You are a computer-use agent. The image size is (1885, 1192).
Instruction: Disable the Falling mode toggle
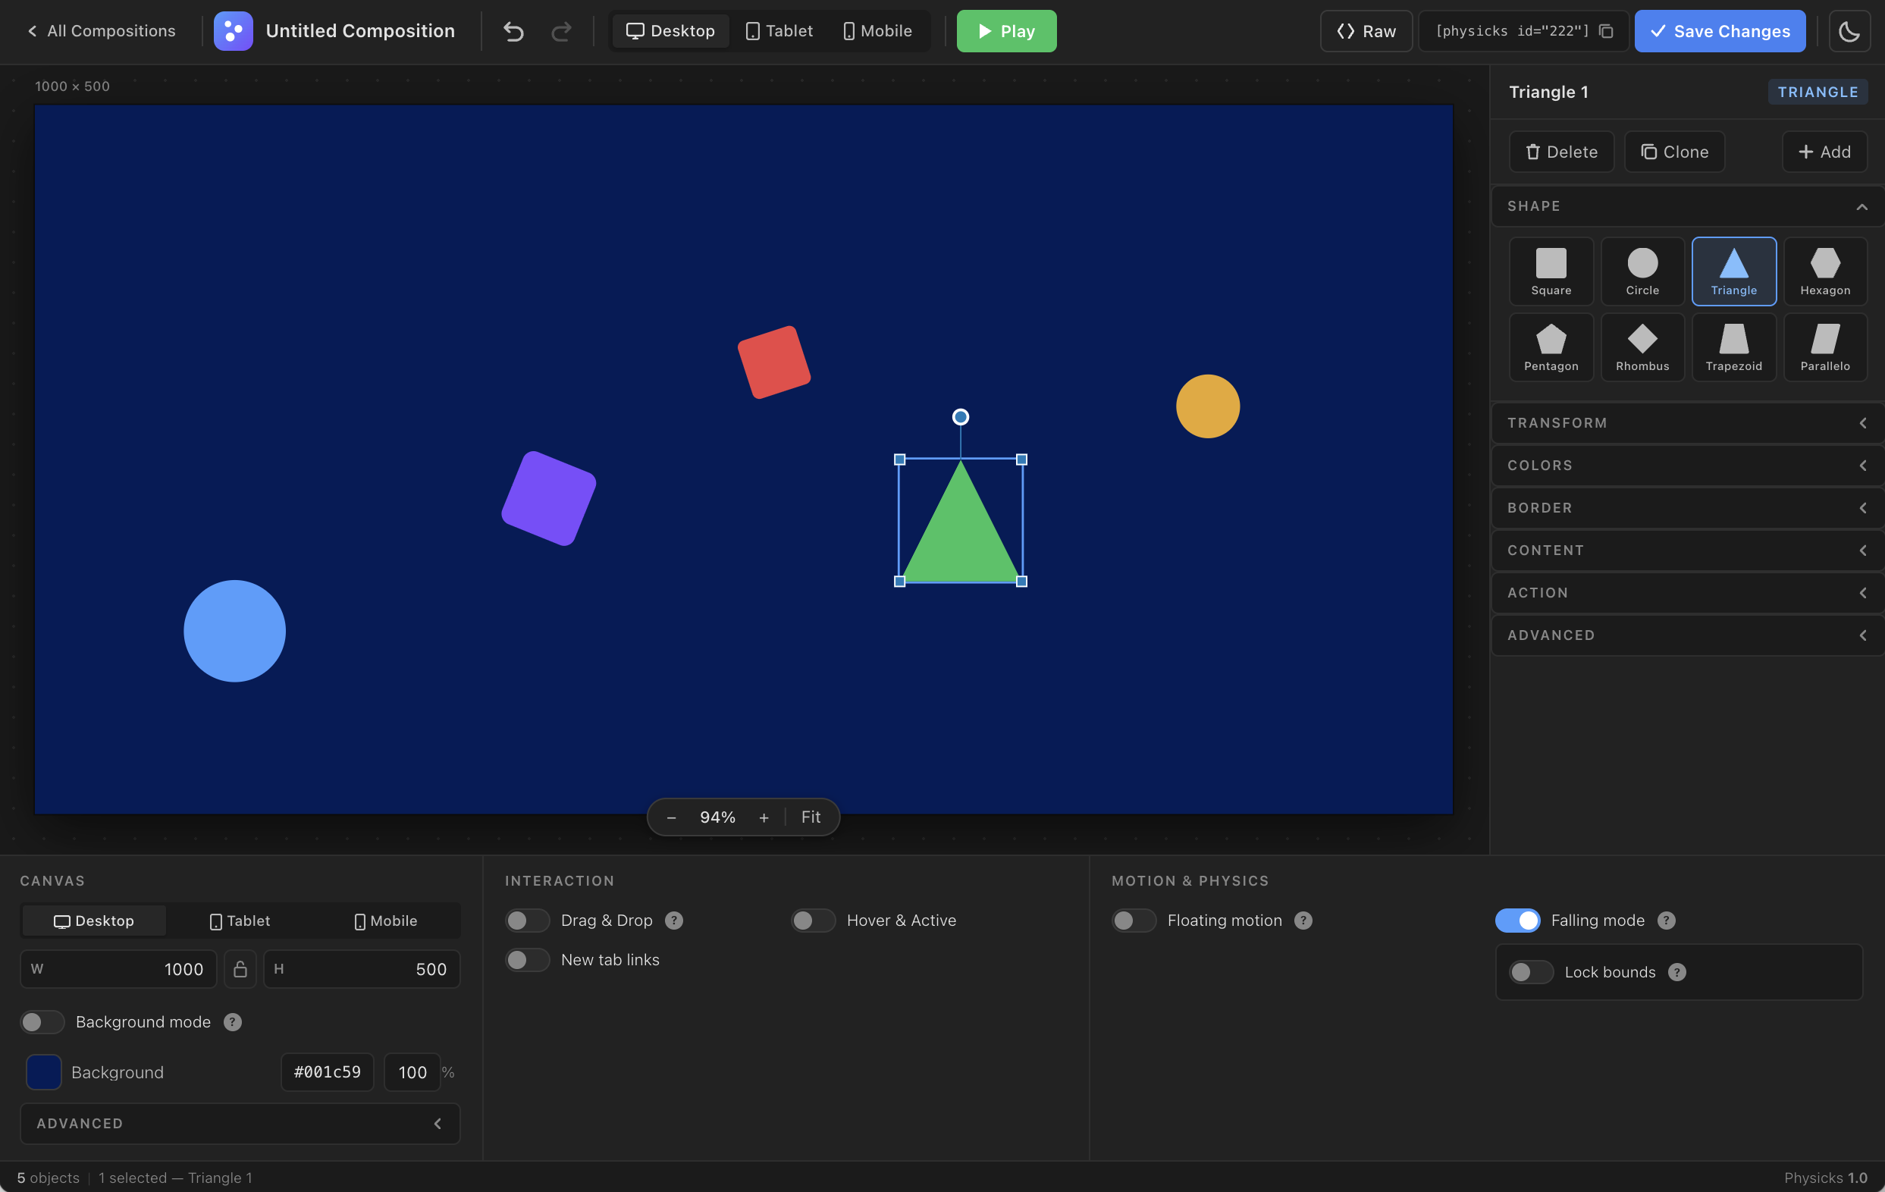click(x=1518, y=921)
